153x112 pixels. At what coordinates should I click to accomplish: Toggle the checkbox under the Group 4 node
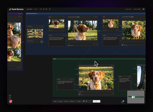pos(79,95)
